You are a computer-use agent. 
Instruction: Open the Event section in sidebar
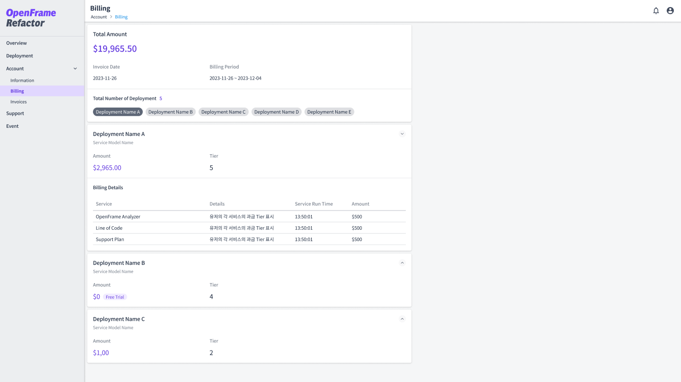click(12, 126)
